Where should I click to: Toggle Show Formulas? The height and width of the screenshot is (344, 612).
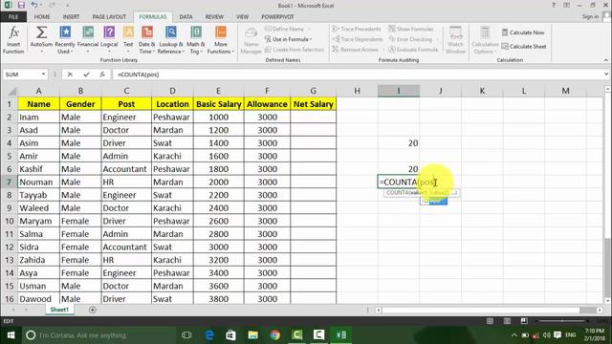(x=411, y=29)
